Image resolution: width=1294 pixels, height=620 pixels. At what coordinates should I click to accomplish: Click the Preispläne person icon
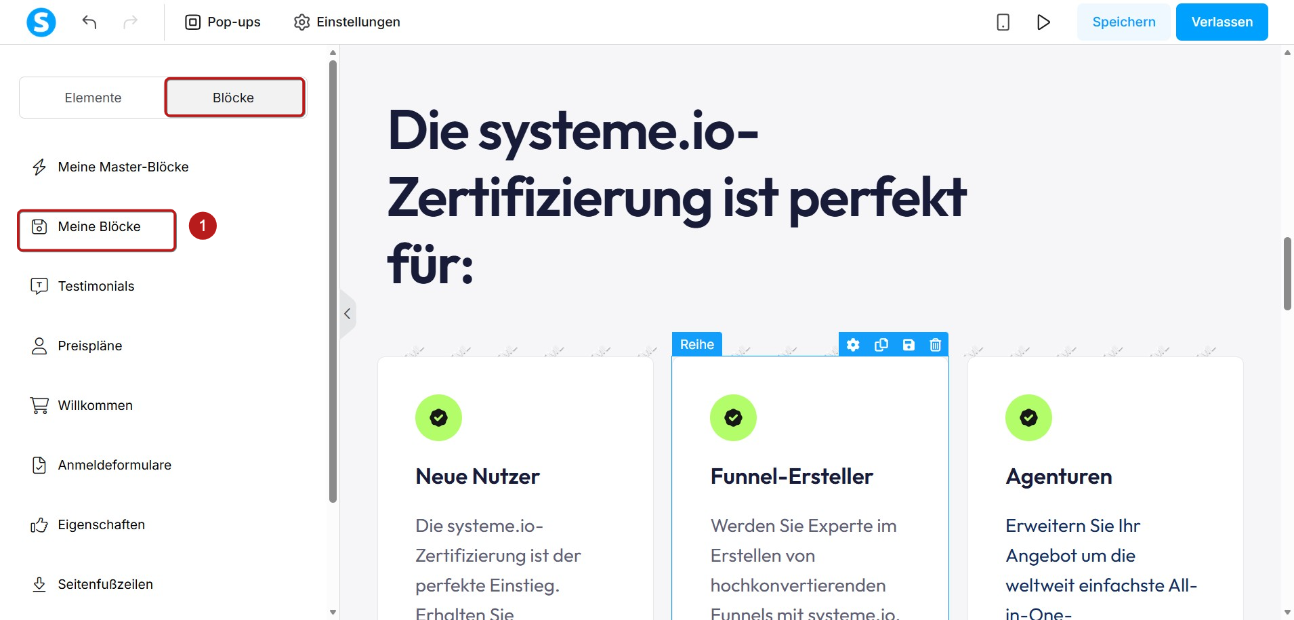tap(39, 346)
